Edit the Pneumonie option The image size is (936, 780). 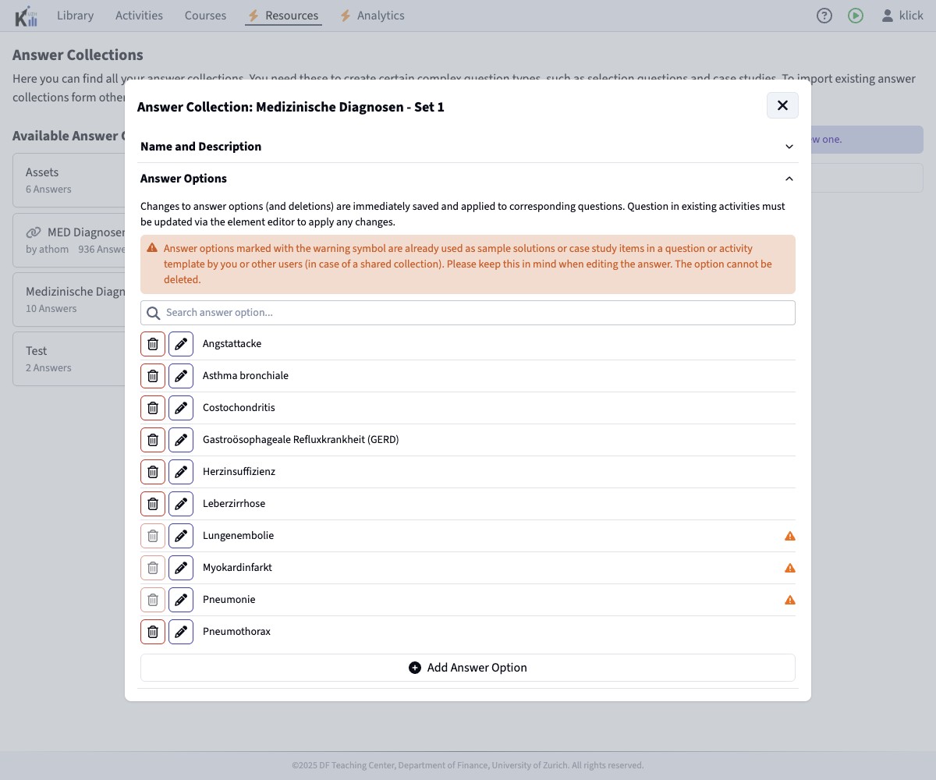coord(181,600)
